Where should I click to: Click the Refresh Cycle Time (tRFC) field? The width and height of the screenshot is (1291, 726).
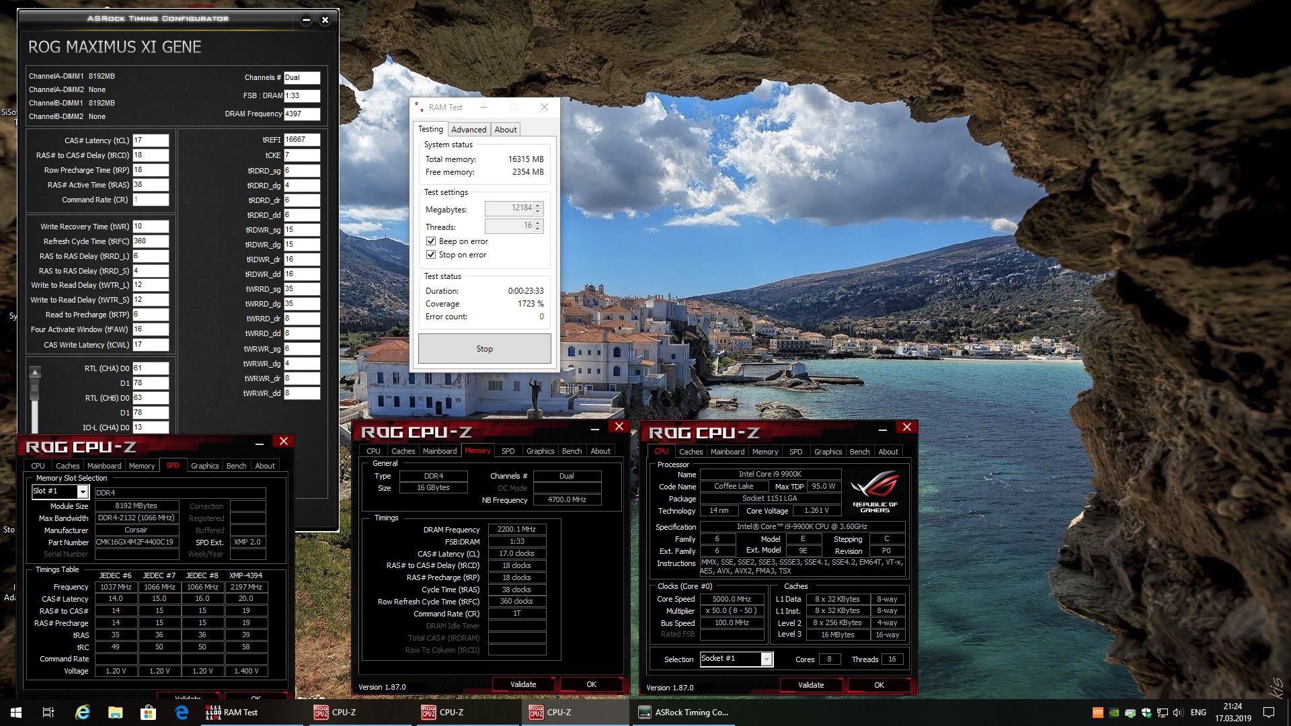pyautogui.click(x=151, y=241)
